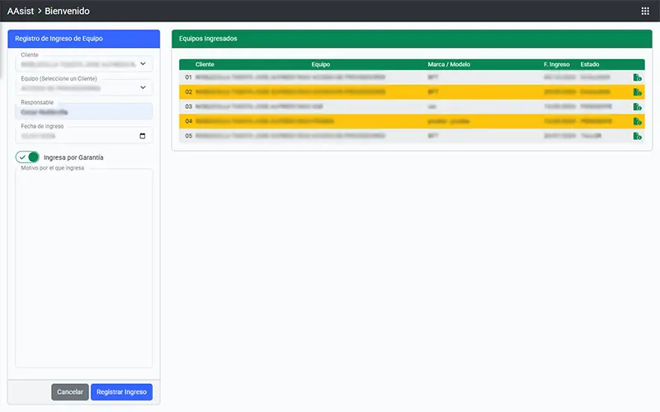The image size is (660, 412).
Task: Open the apps grid menu icon
Action: [x=645, y=12]
